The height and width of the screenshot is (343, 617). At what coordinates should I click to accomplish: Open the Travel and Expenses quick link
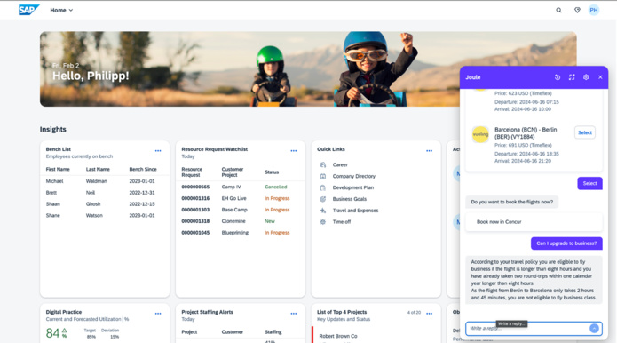click(x=355, y=211)
